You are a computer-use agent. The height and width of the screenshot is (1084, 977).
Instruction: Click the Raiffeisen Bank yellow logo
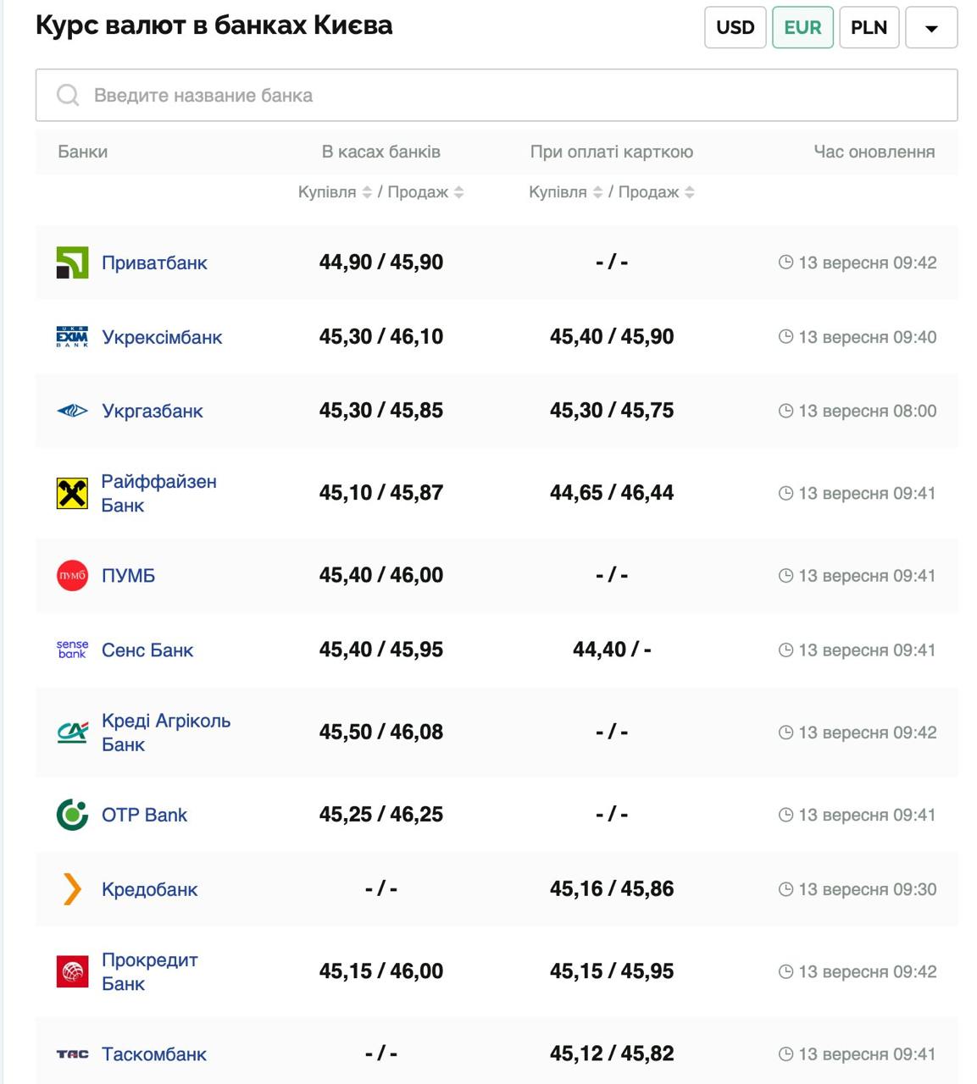[x=72, y=493]
